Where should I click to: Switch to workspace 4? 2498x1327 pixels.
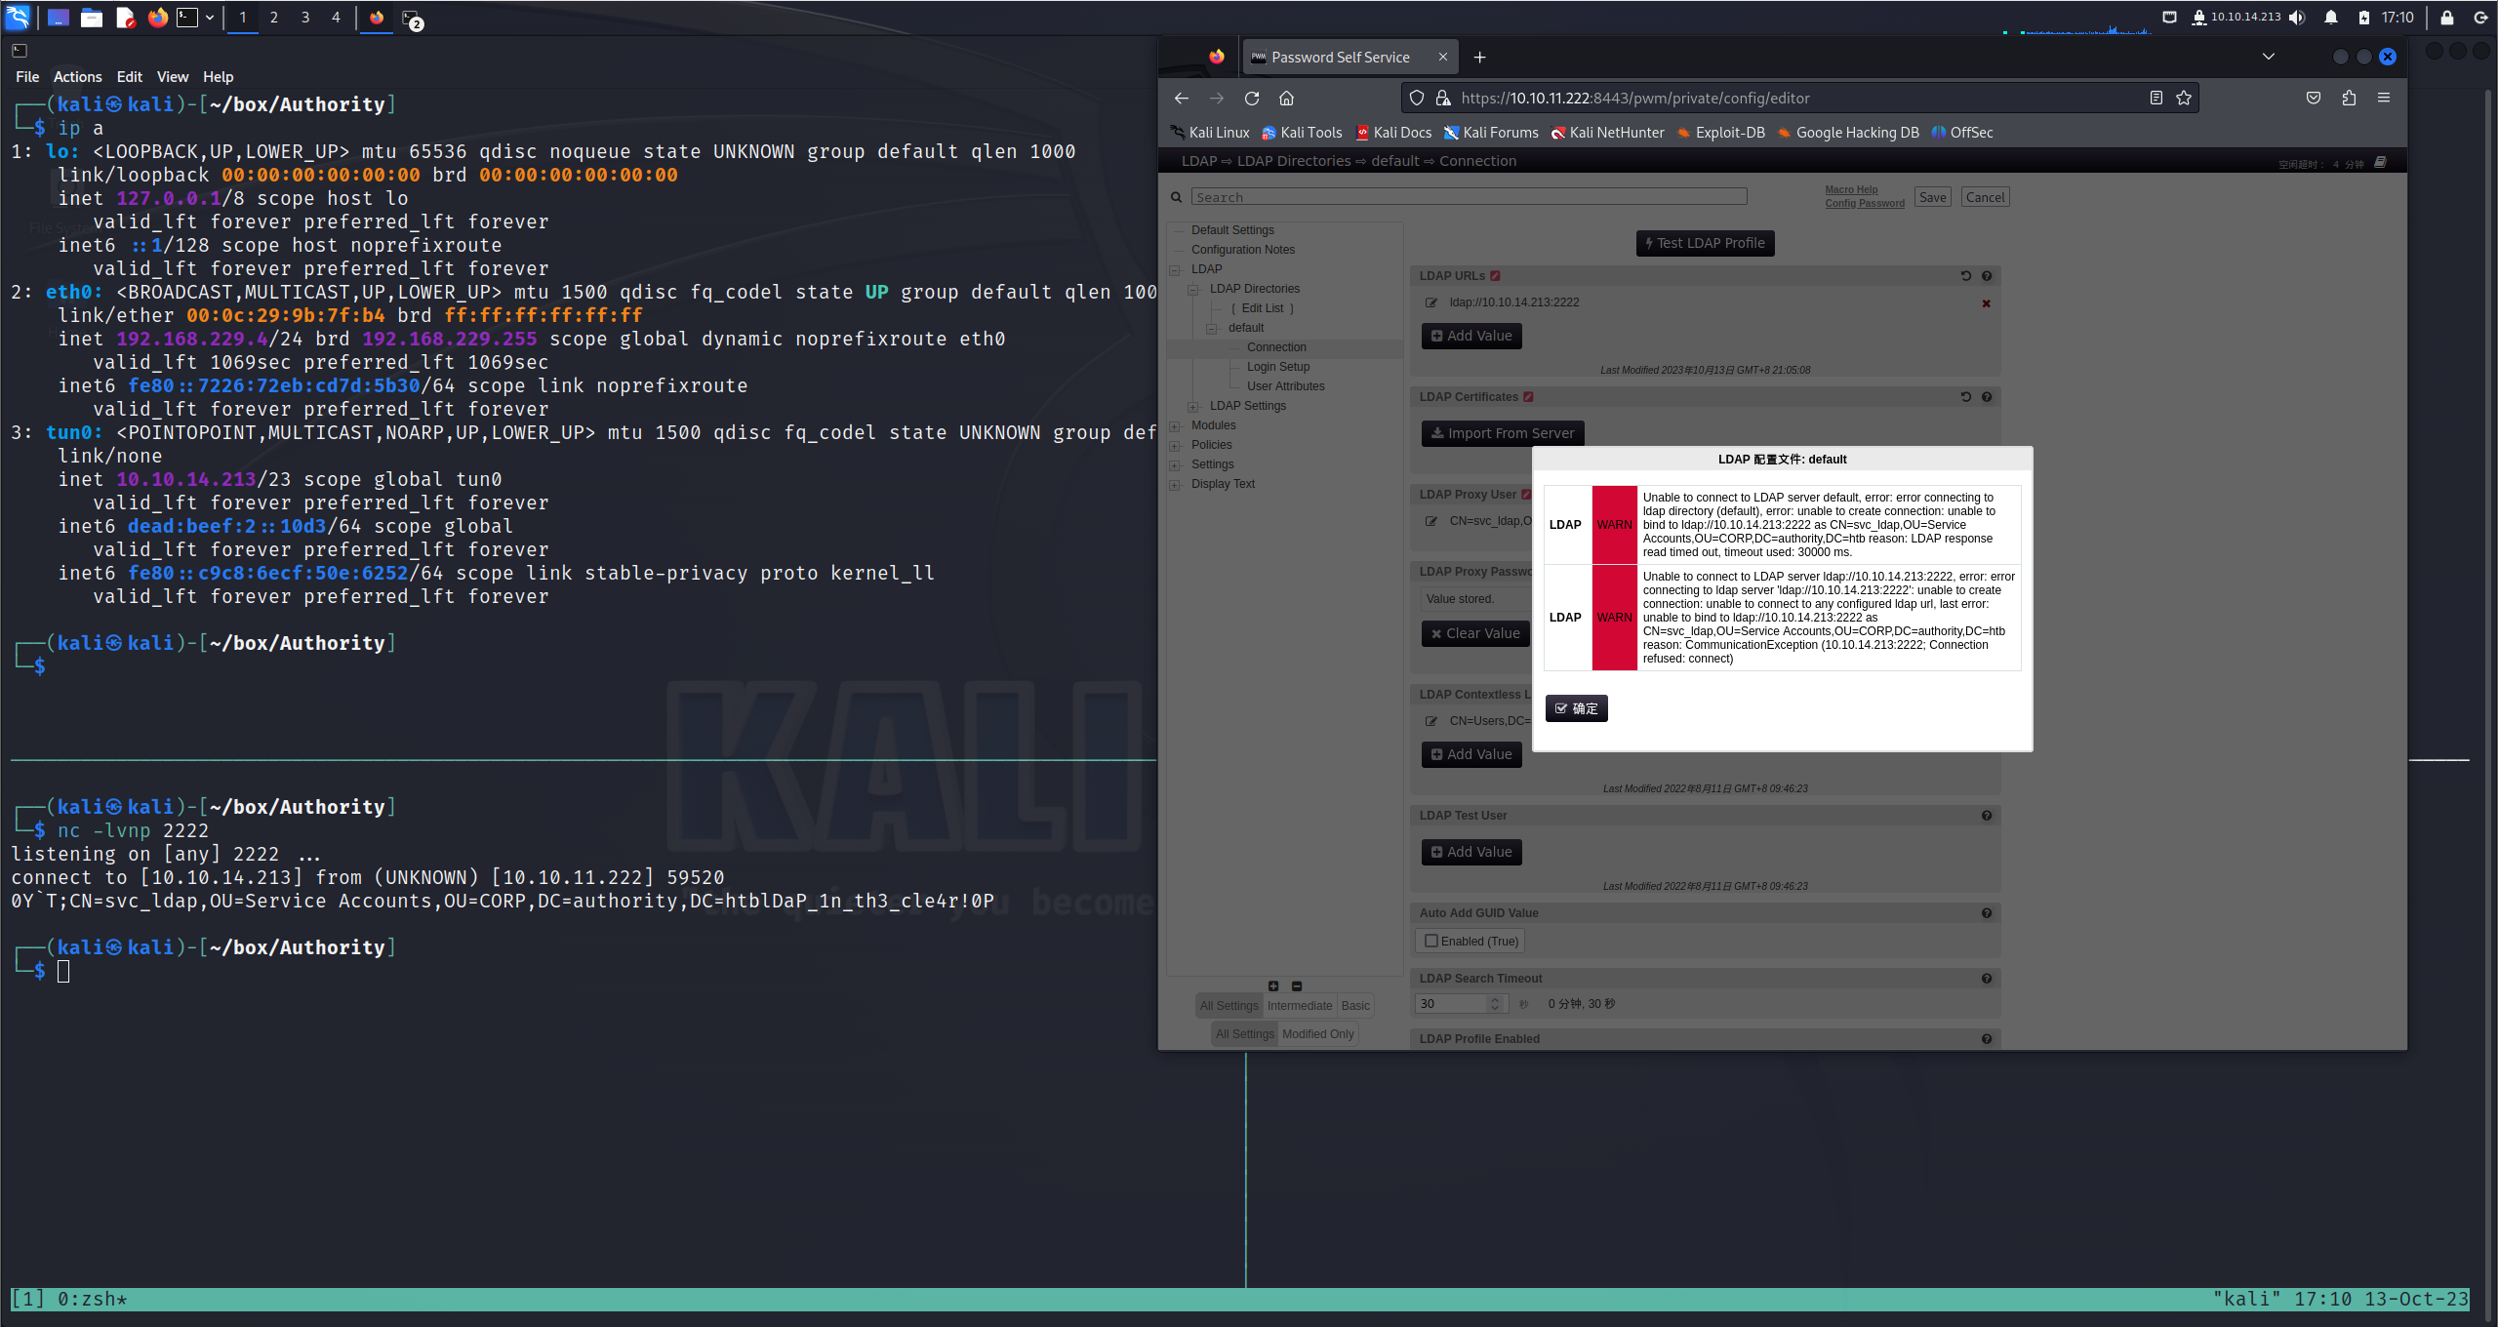click(x=337, y=18)
